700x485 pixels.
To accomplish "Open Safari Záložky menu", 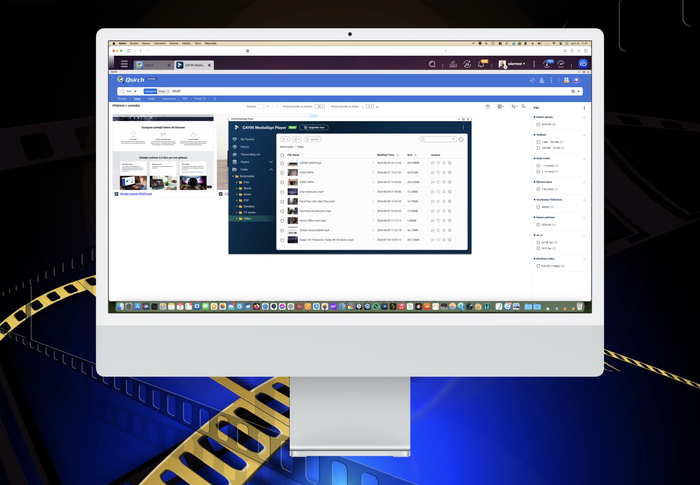I will [x=186, y=43].
